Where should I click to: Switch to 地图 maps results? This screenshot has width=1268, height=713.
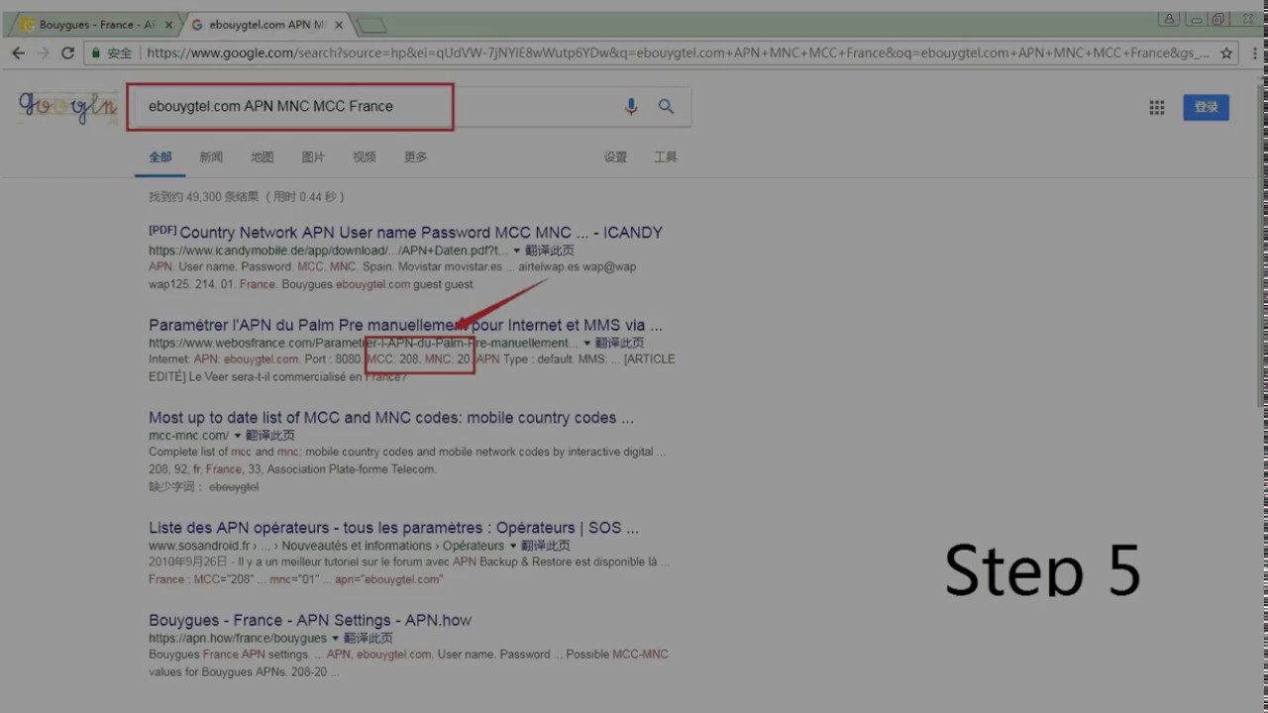click(x=262, y=156)
